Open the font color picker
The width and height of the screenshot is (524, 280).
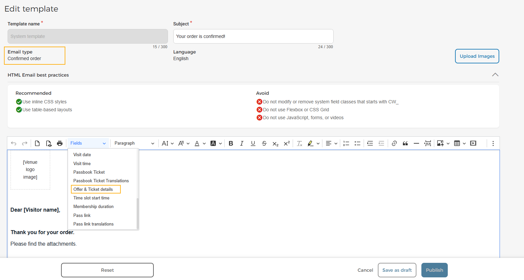(x=200, y=143)
